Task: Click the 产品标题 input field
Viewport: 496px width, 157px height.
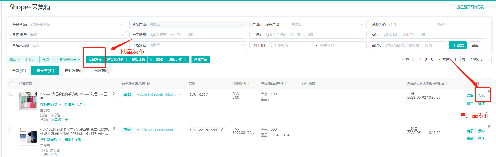Action: (197, 35)
